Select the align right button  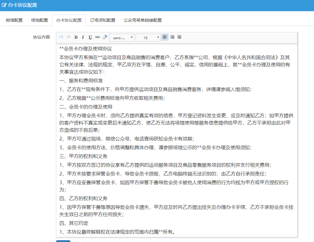click(x=172, y=37)
